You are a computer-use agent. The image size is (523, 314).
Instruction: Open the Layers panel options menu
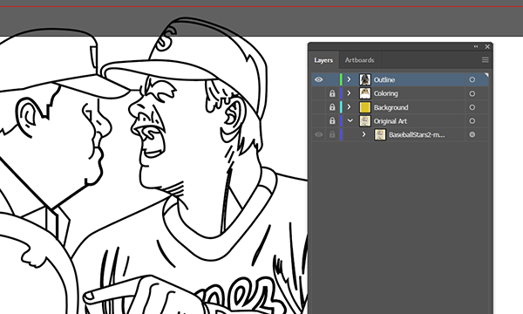pos(485,59)
